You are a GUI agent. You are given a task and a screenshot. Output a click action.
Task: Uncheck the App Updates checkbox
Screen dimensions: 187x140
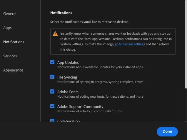pyautogui.click(x=52, y=62)
